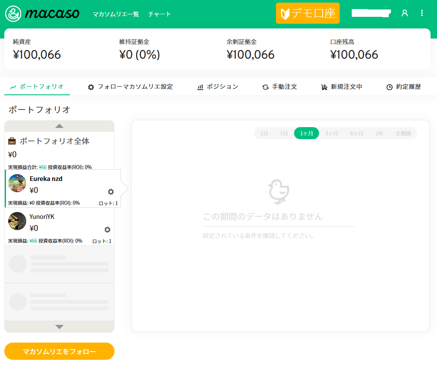Switch chart range to 全期間
The width and height of the screenshot is (437, 371).
click(x=403, y=134)
